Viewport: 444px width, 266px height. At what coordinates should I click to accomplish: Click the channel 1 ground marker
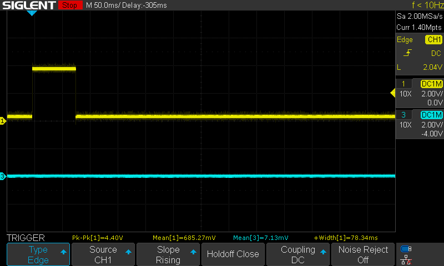click(x=3, y=120)
